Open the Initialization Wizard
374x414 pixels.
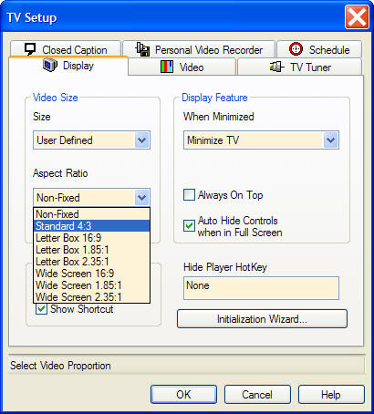(x=262, y=319)
